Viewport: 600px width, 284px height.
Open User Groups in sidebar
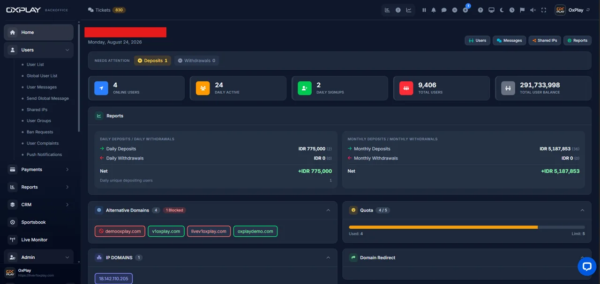tap(38, 121)
